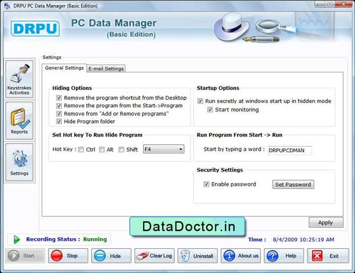Minimize the DRPU PC Data Manager window
Screen dimensions: 355x273
pyautogui.click(x=320, y=5)
